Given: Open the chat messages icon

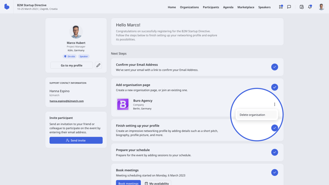Looking at the screenshot, I should pyautogui.click(x=289, y=7).
